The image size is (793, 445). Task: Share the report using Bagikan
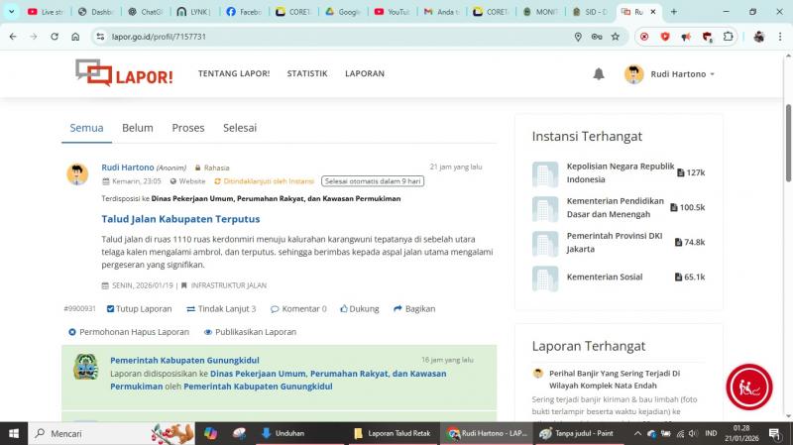(x=413, y=309)
